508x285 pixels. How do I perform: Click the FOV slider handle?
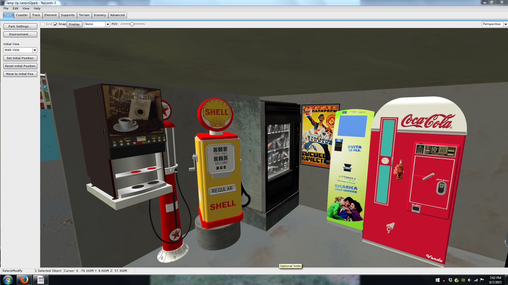pos(132,24)
